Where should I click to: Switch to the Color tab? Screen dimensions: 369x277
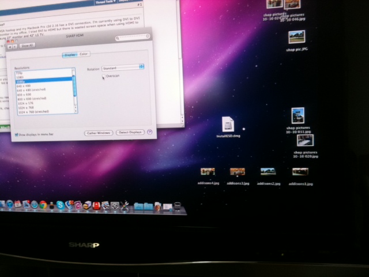pos(83,54)
